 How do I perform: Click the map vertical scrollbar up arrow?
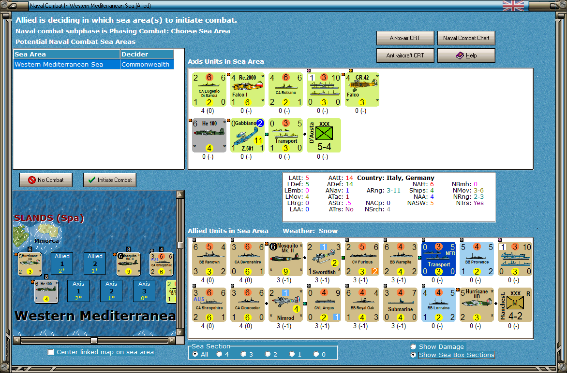[180, 194]
